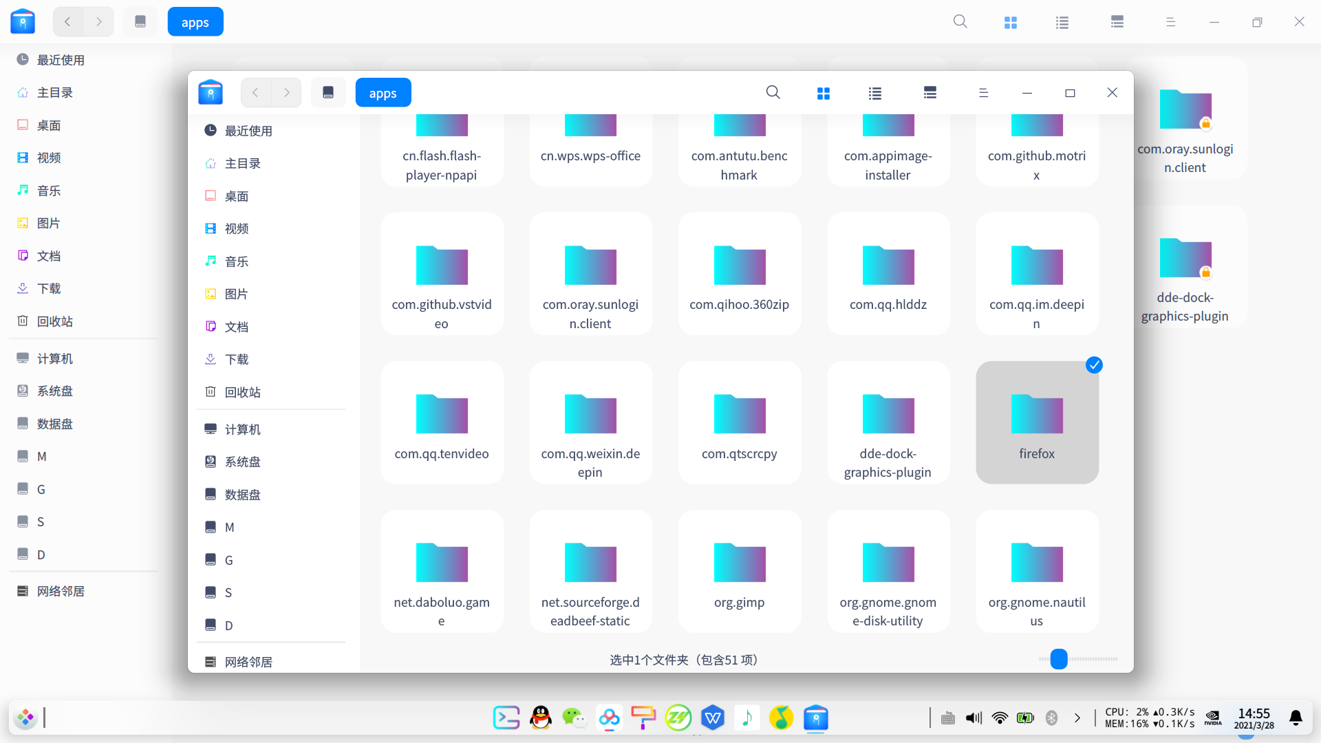The image size is (1321, 743).
Task: Switch to icon grid view
Action: (823, 93)
